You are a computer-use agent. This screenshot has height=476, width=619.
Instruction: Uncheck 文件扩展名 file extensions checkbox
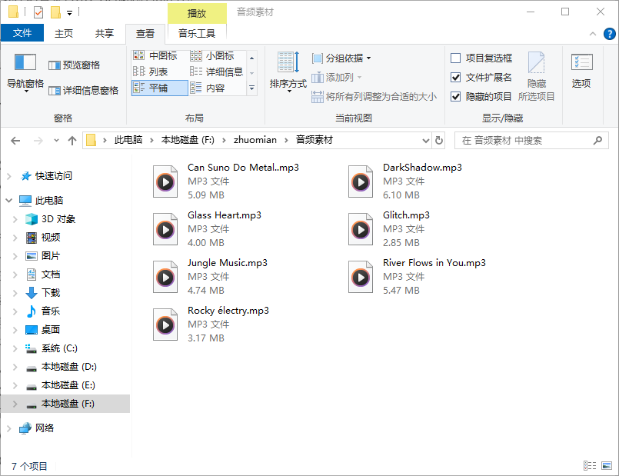point(455,78)
